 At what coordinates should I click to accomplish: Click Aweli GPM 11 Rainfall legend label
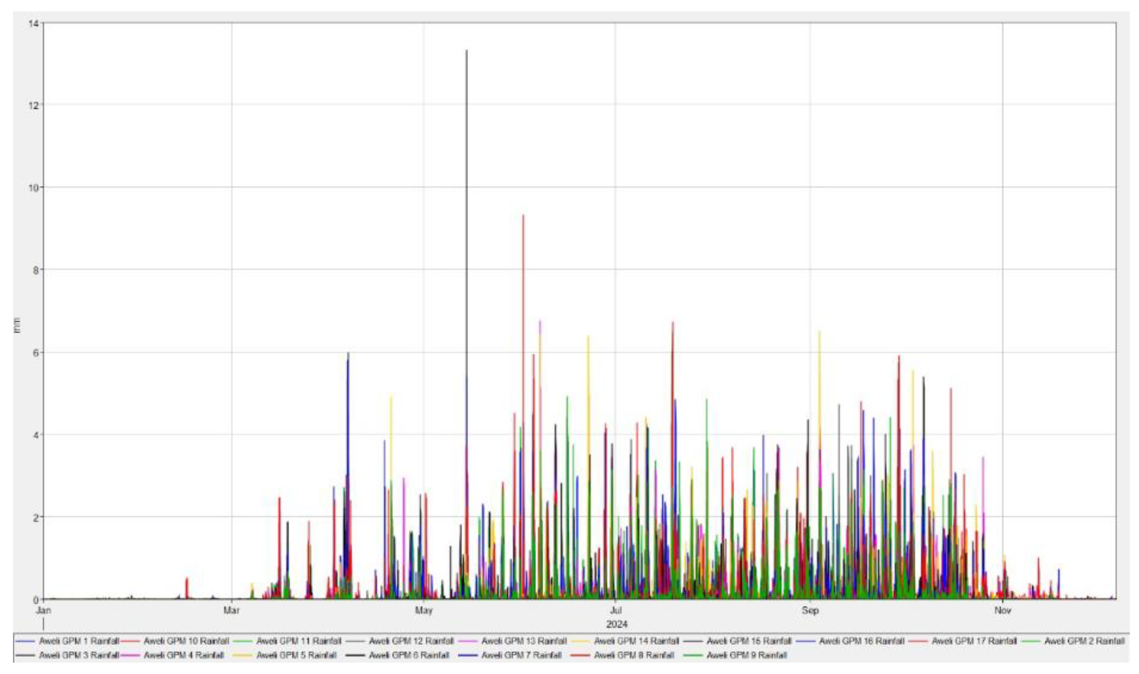(298, 641)
